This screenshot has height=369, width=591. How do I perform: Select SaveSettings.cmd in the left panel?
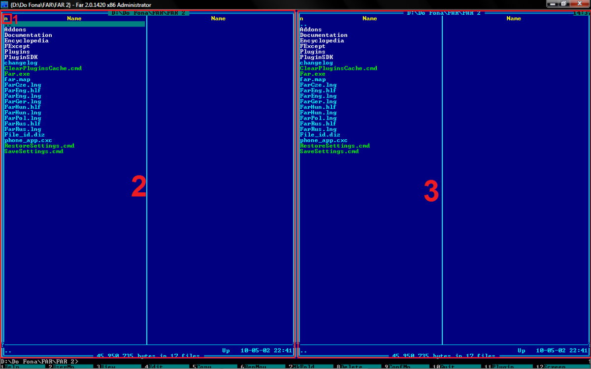[34, 152]
